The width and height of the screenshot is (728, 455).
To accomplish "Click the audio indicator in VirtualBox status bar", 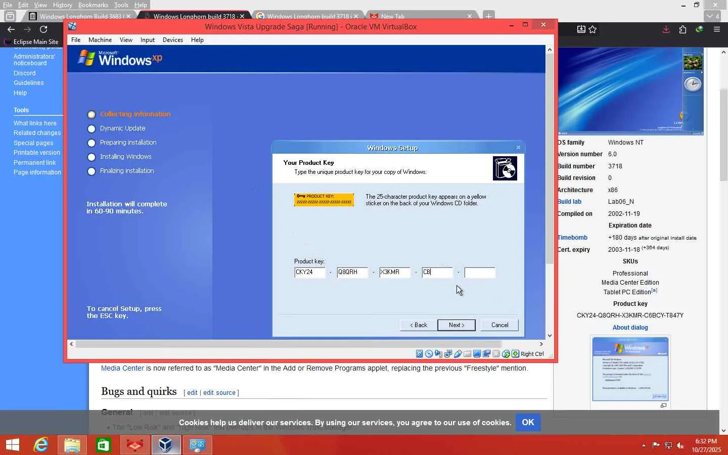I will 438,354.
